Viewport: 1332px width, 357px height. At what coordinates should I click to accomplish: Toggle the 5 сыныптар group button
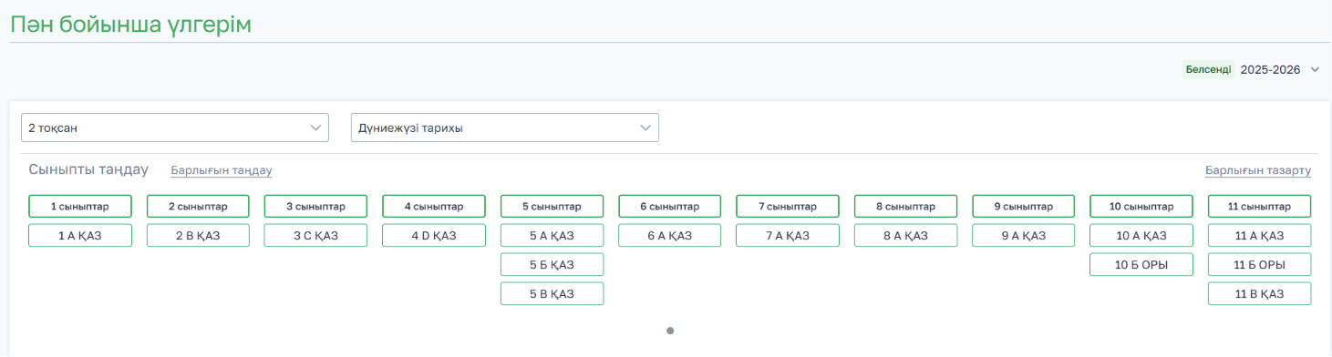click(x=552, y=206)
